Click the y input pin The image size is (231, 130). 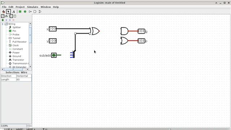coord(53,41)
